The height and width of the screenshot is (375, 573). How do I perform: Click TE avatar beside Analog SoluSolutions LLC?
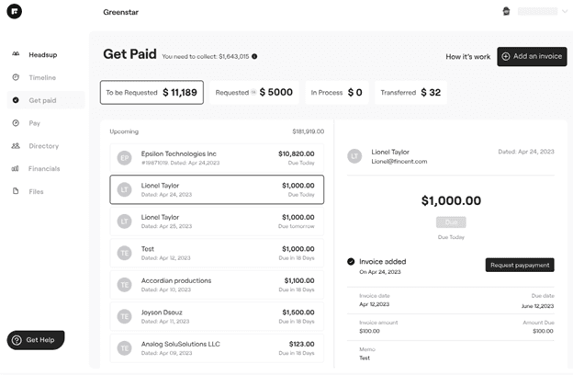click(x=124, y=348)
